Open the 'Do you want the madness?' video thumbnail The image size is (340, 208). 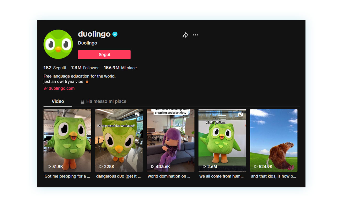pyautogui.click(x=119, y=140)
